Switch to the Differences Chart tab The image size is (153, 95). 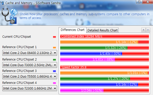pyautogui.click(x=72, y=30)
